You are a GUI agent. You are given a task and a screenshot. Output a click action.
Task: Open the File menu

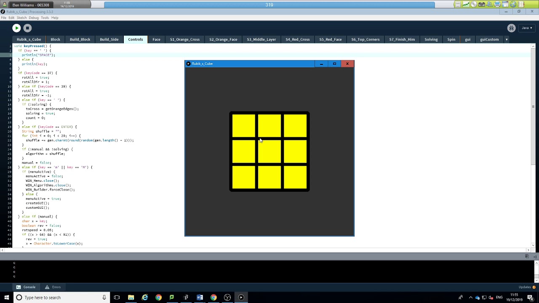3,18
